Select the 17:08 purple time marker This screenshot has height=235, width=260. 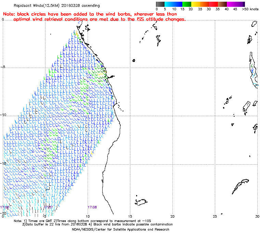click(92, 207)
